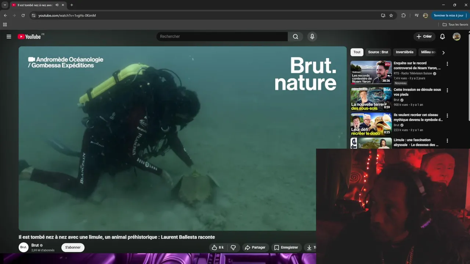Click in the Rechercher search field

(222, 37)
